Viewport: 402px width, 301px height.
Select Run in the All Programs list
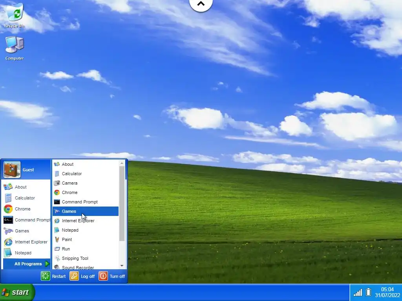pos(86,249)
